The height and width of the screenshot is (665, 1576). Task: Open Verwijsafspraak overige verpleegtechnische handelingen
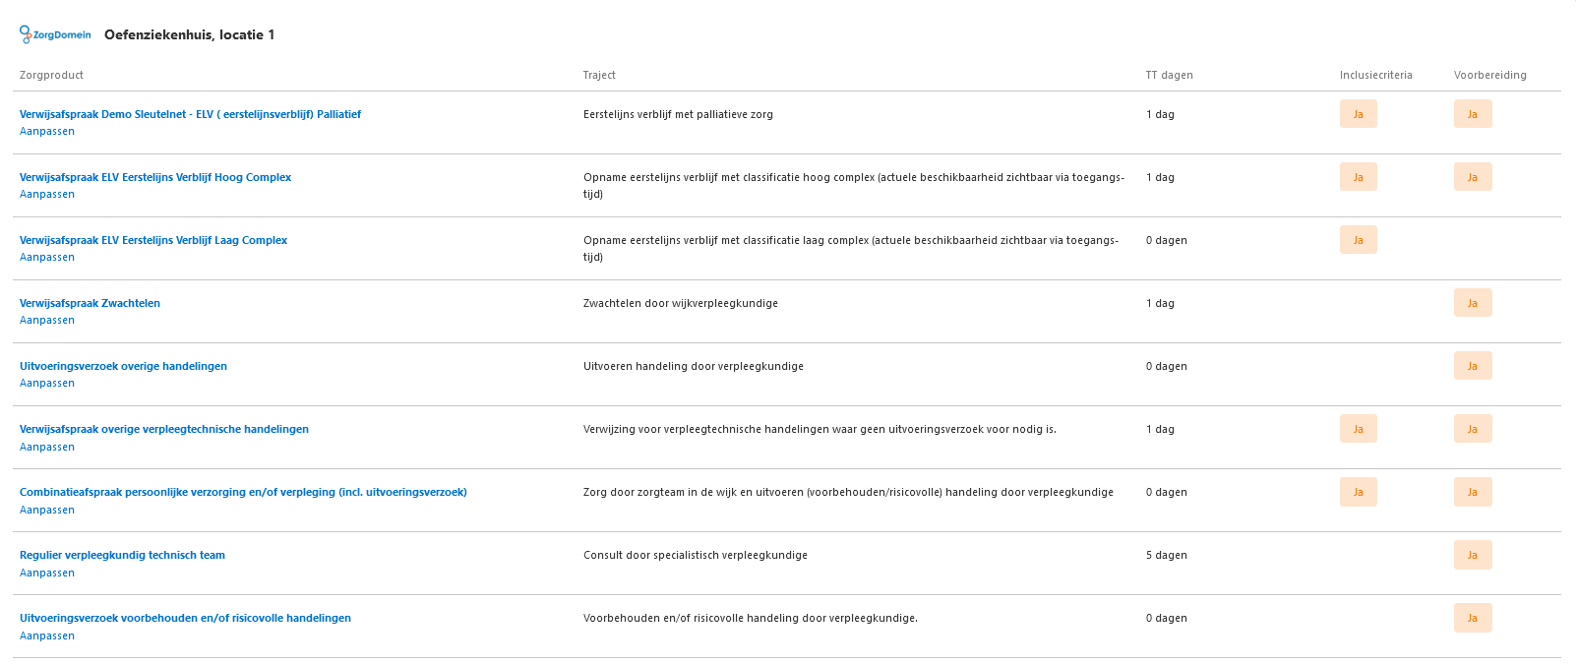[164, 429]
